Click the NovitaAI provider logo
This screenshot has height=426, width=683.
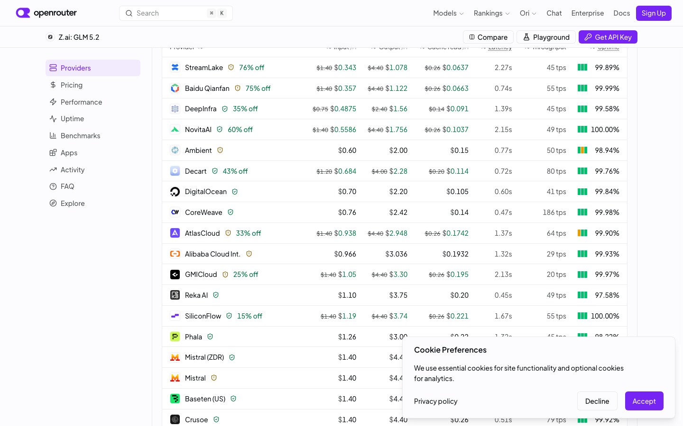pos(175,129)
